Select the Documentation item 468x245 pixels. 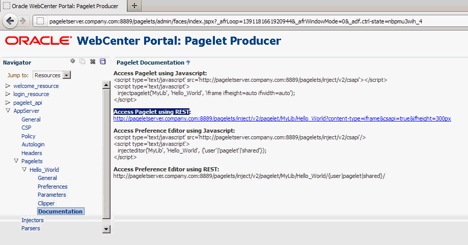[60, 211]
